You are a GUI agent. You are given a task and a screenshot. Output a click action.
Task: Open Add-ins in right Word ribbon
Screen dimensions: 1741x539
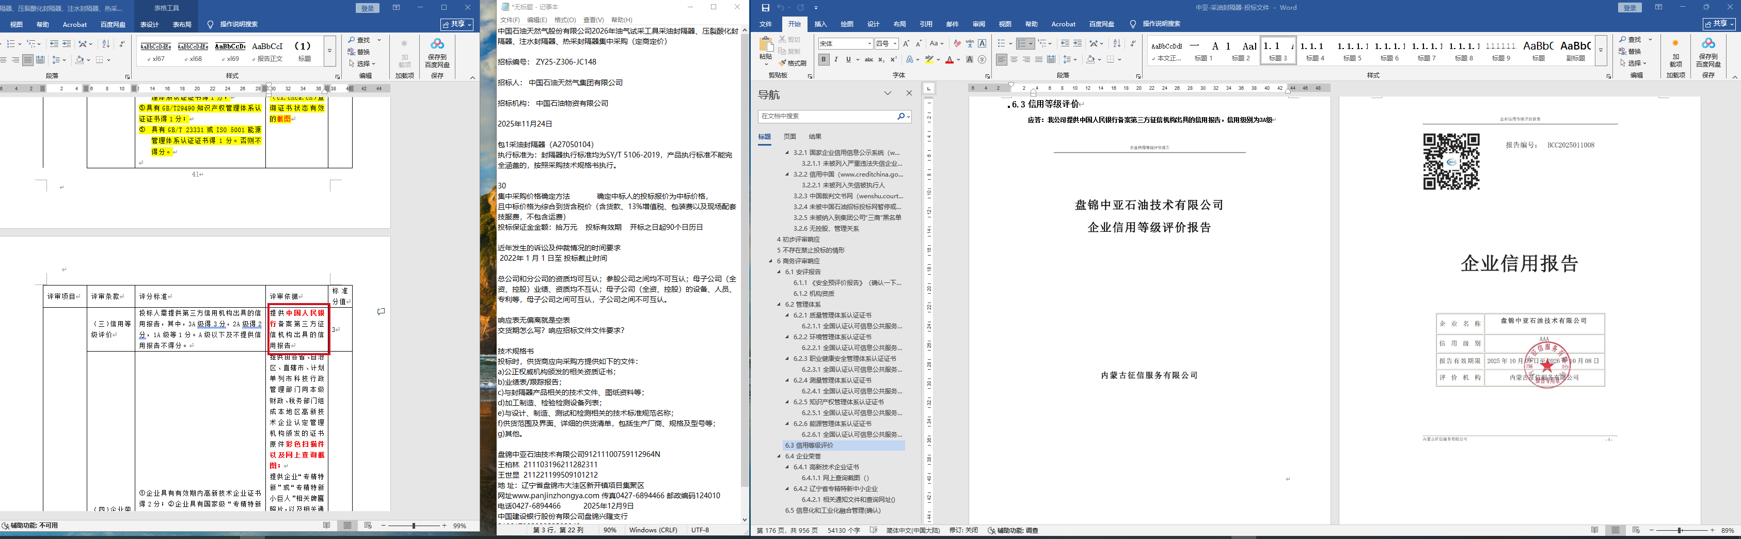click(x=1675, y=53)
